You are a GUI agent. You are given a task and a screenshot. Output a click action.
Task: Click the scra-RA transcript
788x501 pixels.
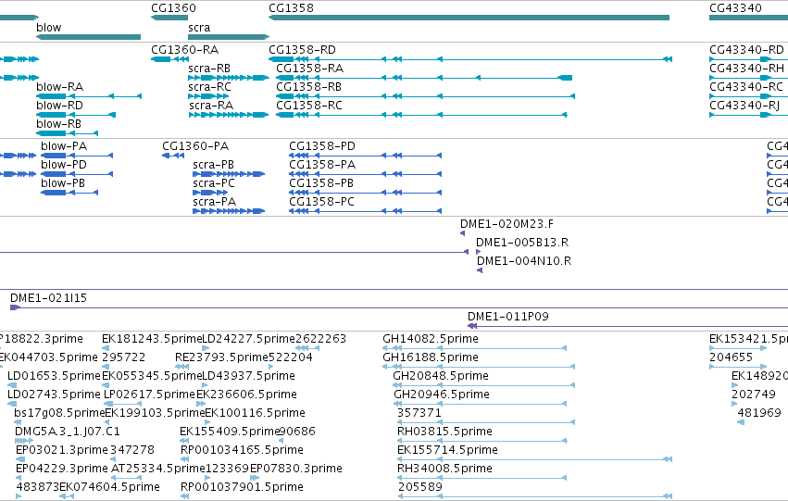pyautogui.click(x=229, y=115)
